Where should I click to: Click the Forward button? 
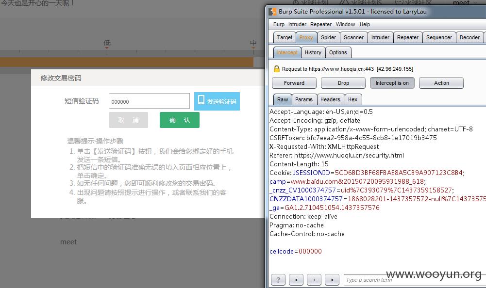point(294,83)
